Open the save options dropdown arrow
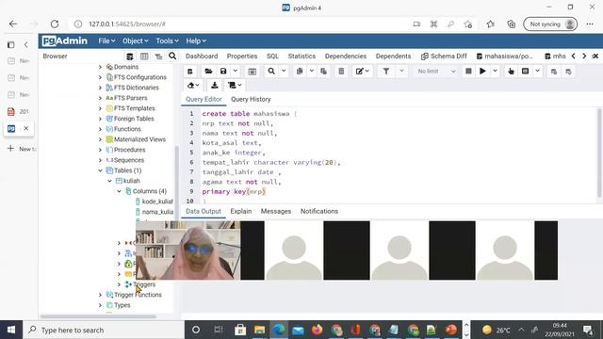 click(235, 72)
